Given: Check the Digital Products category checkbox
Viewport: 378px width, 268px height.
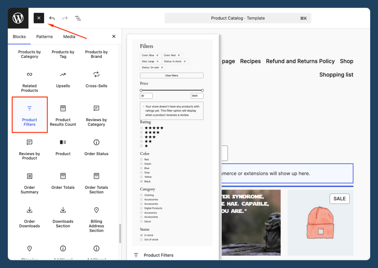Looking at the screenshot, I should pos(141,208).
